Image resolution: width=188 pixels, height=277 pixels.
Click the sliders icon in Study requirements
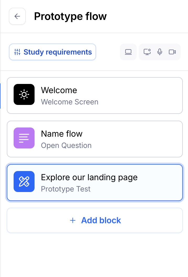17,52
